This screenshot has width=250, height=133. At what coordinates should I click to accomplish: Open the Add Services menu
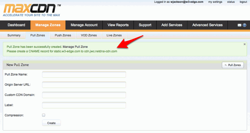tap(172, 25)
